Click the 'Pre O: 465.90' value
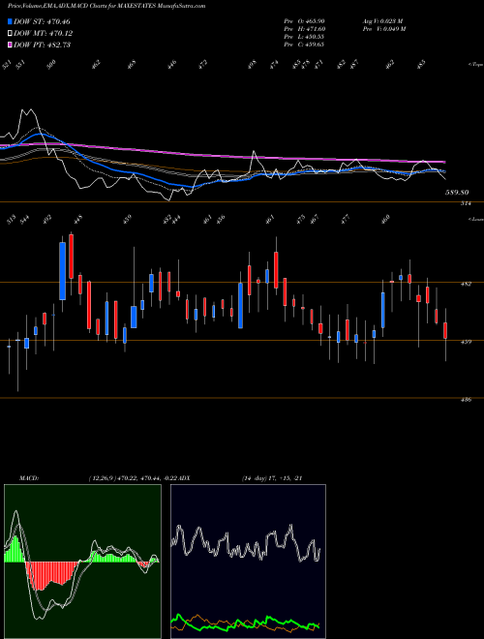The width and height of the screenshot is (484, 639). pos(304,21)
